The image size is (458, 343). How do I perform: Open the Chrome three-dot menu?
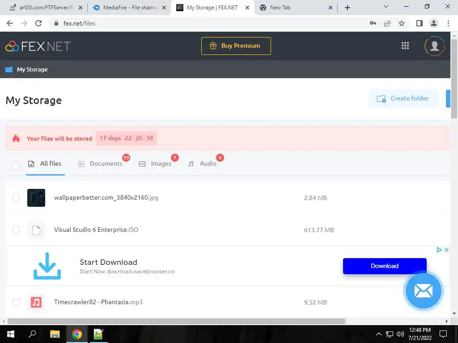pyautogui.click(x=448, y=23)
